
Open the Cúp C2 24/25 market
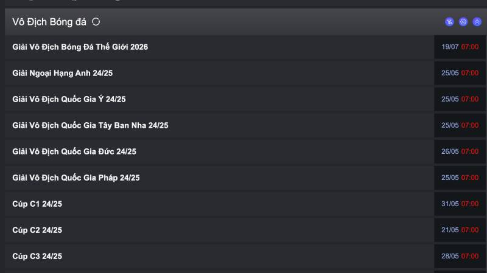coord(37,230)
